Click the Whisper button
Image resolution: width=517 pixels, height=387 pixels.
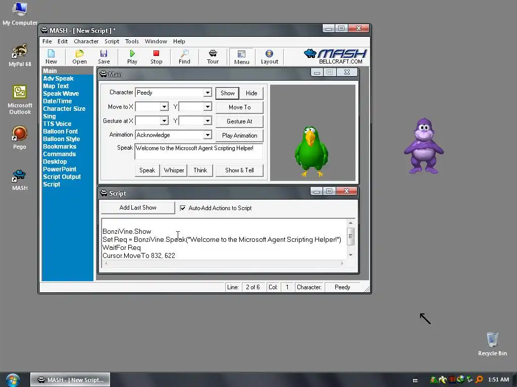coord(174,170)
